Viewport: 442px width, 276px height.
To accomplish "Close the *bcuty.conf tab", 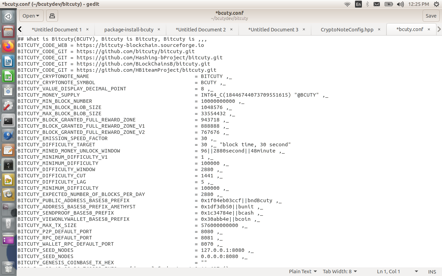I will click(x=429, y=29).
